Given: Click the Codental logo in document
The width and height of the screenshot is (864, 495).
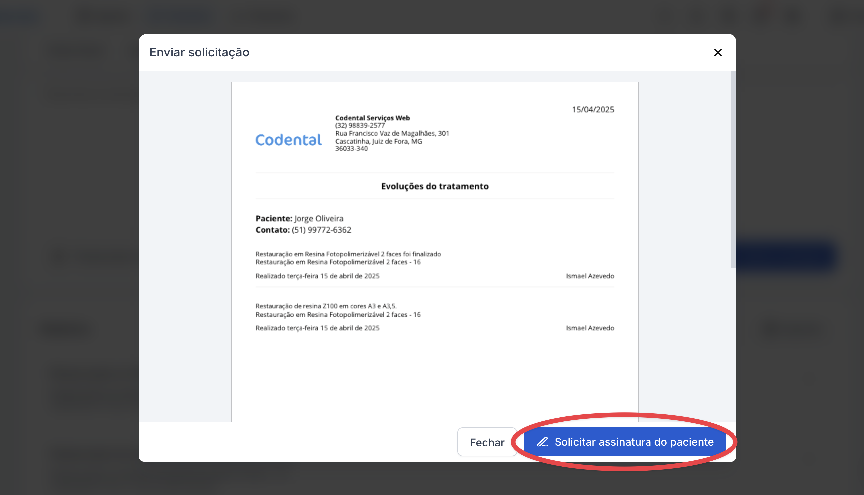Looking at the screenshot, I should pyautogui.click(x=289, y=140).
